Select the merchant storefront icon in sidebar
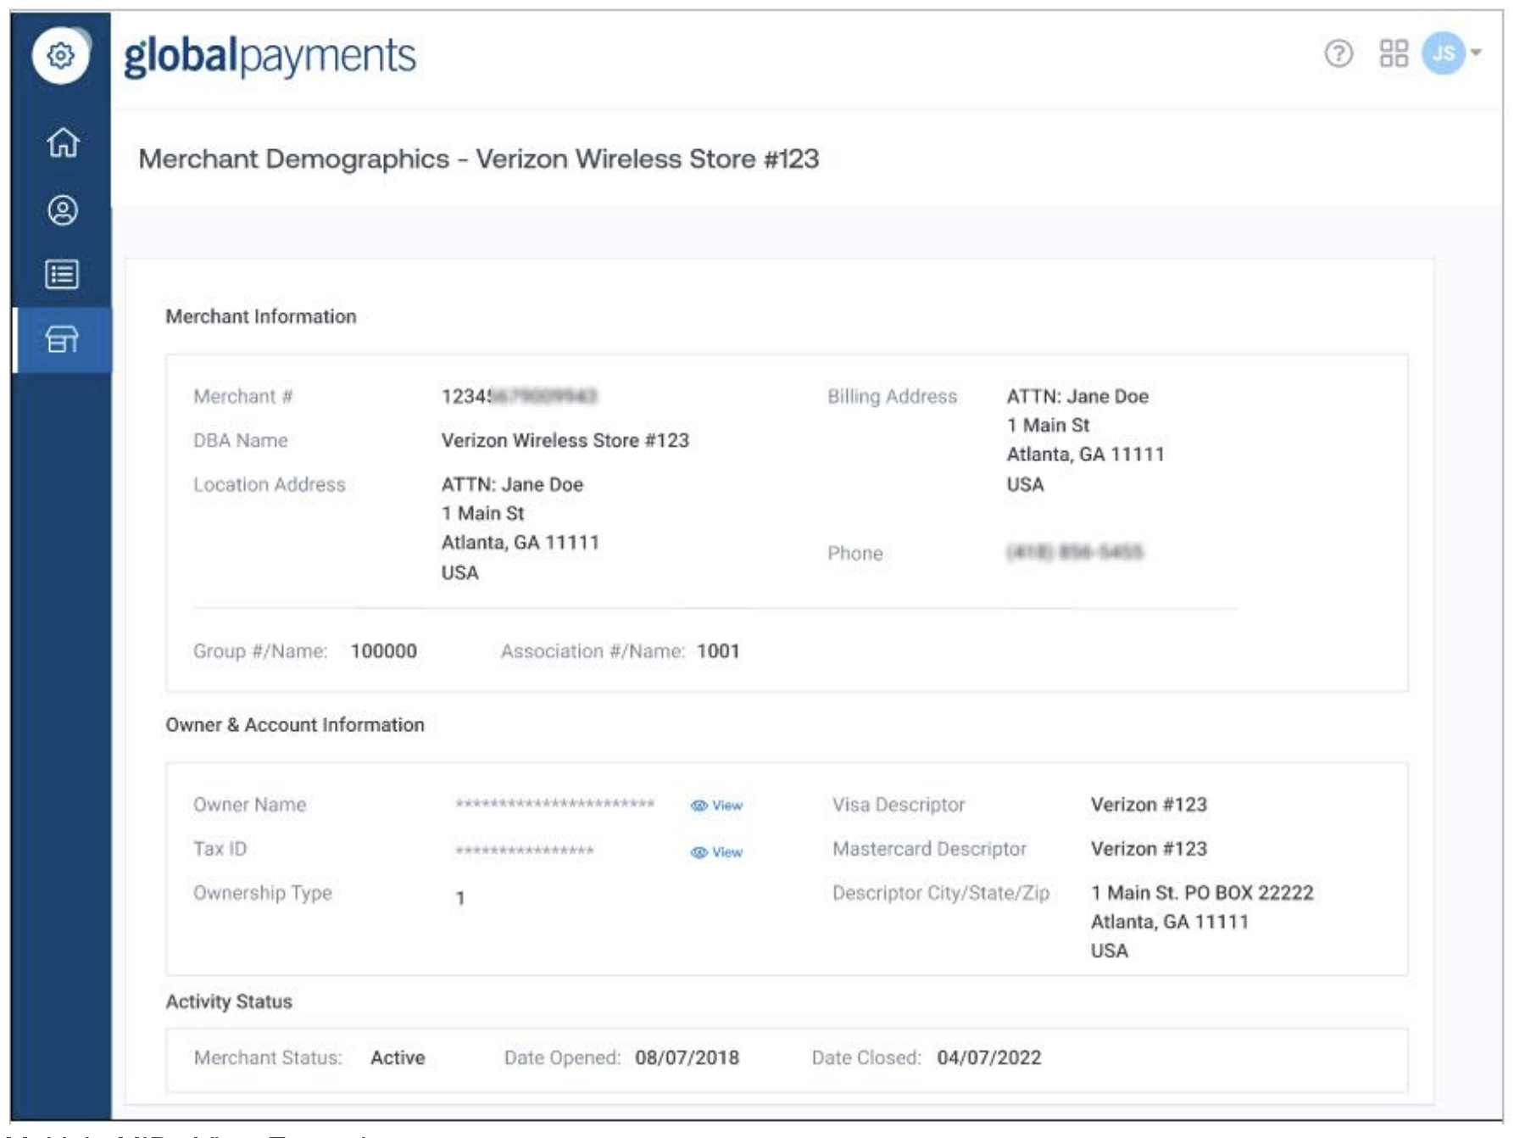The height and width of the screenshot is (1138, 1514). (62, 340)
